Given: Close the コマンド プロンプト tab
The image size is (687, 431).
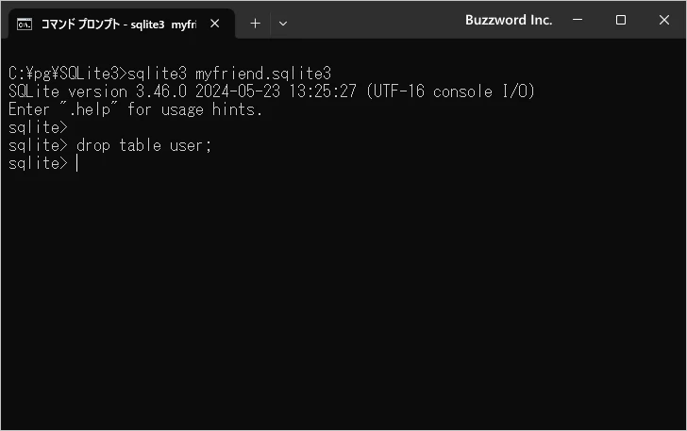Looking at the screenshot, I should 215,23.
